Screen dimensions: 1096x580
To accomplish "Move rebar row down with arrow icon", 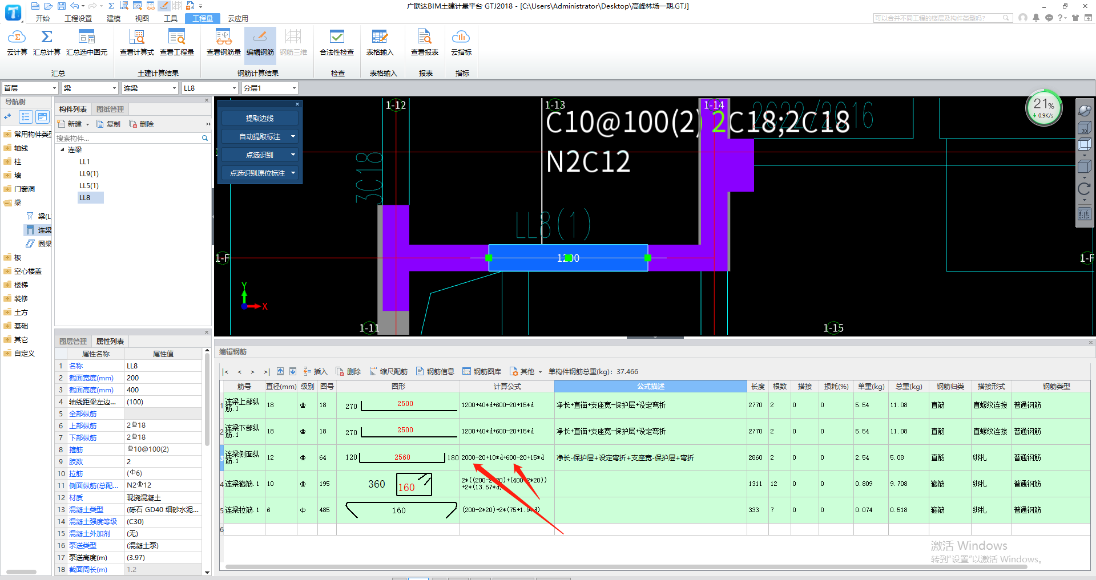I will pos(293,371).
